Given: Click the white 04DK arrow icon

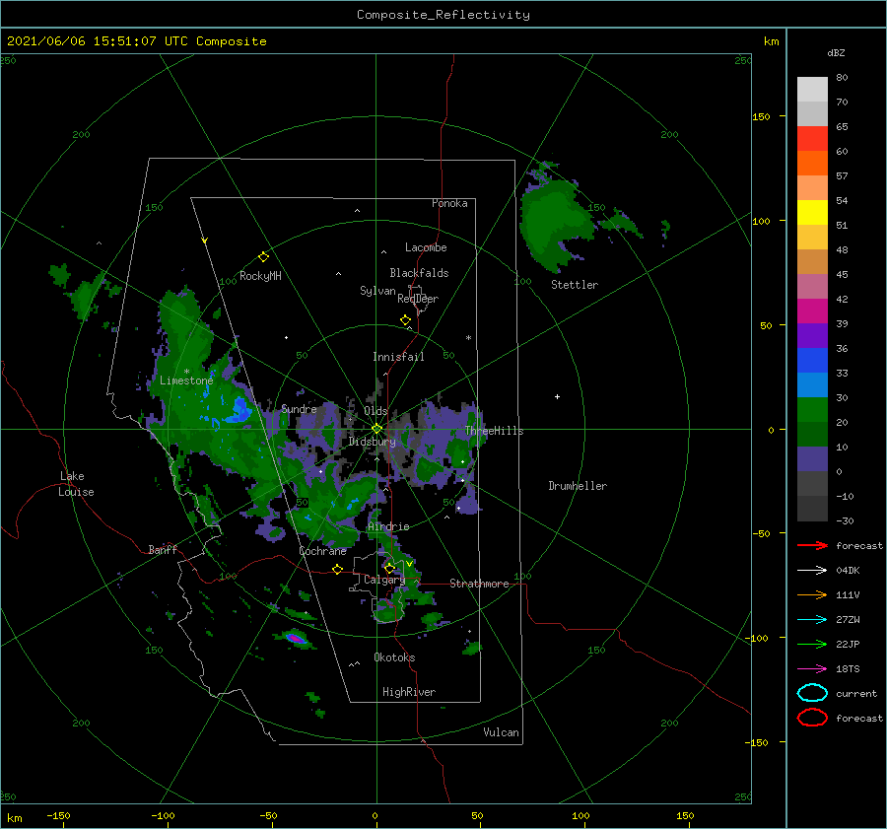Looking at the screenshot, I should [812, 570].
